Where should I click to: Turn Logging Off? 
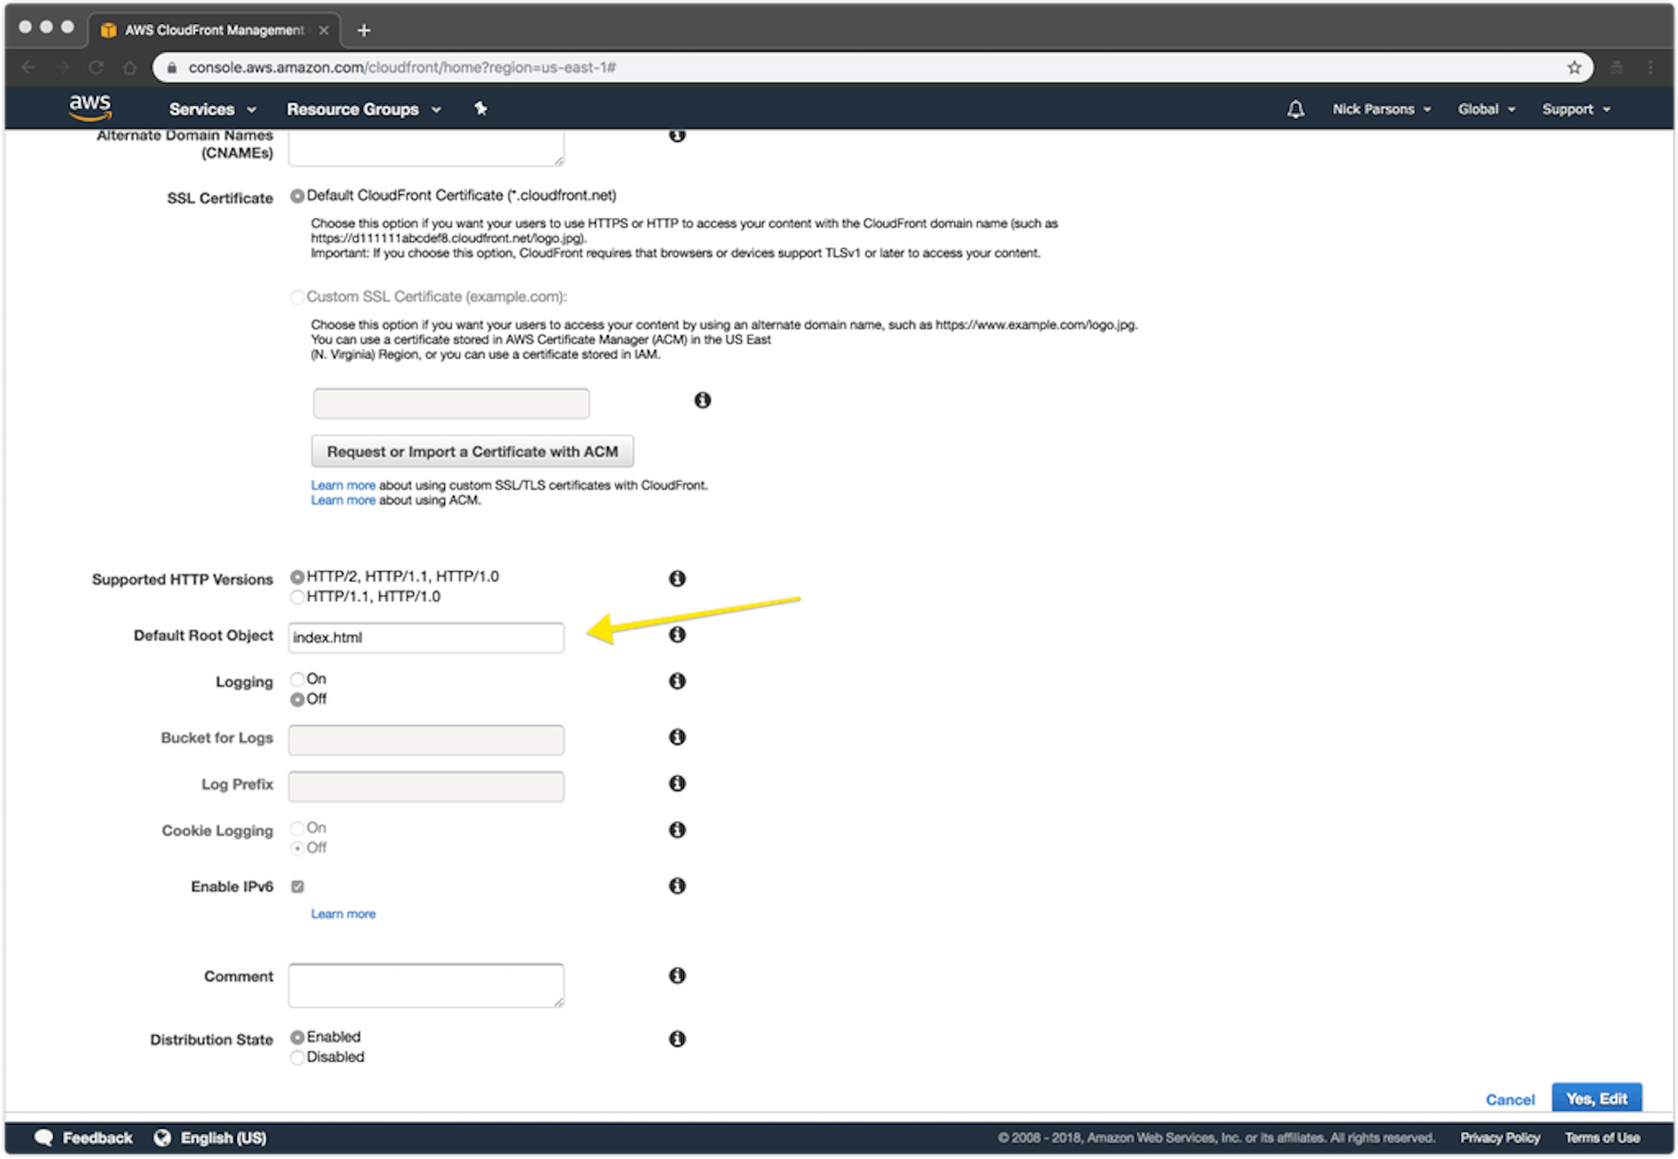(297, 699)
